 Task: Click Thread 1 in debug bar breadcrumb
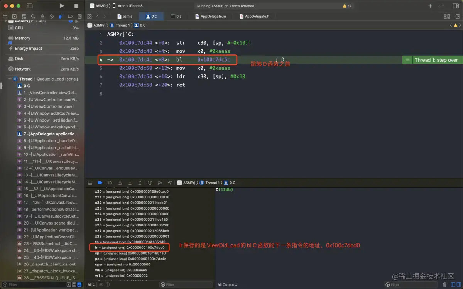pos(210,183)
